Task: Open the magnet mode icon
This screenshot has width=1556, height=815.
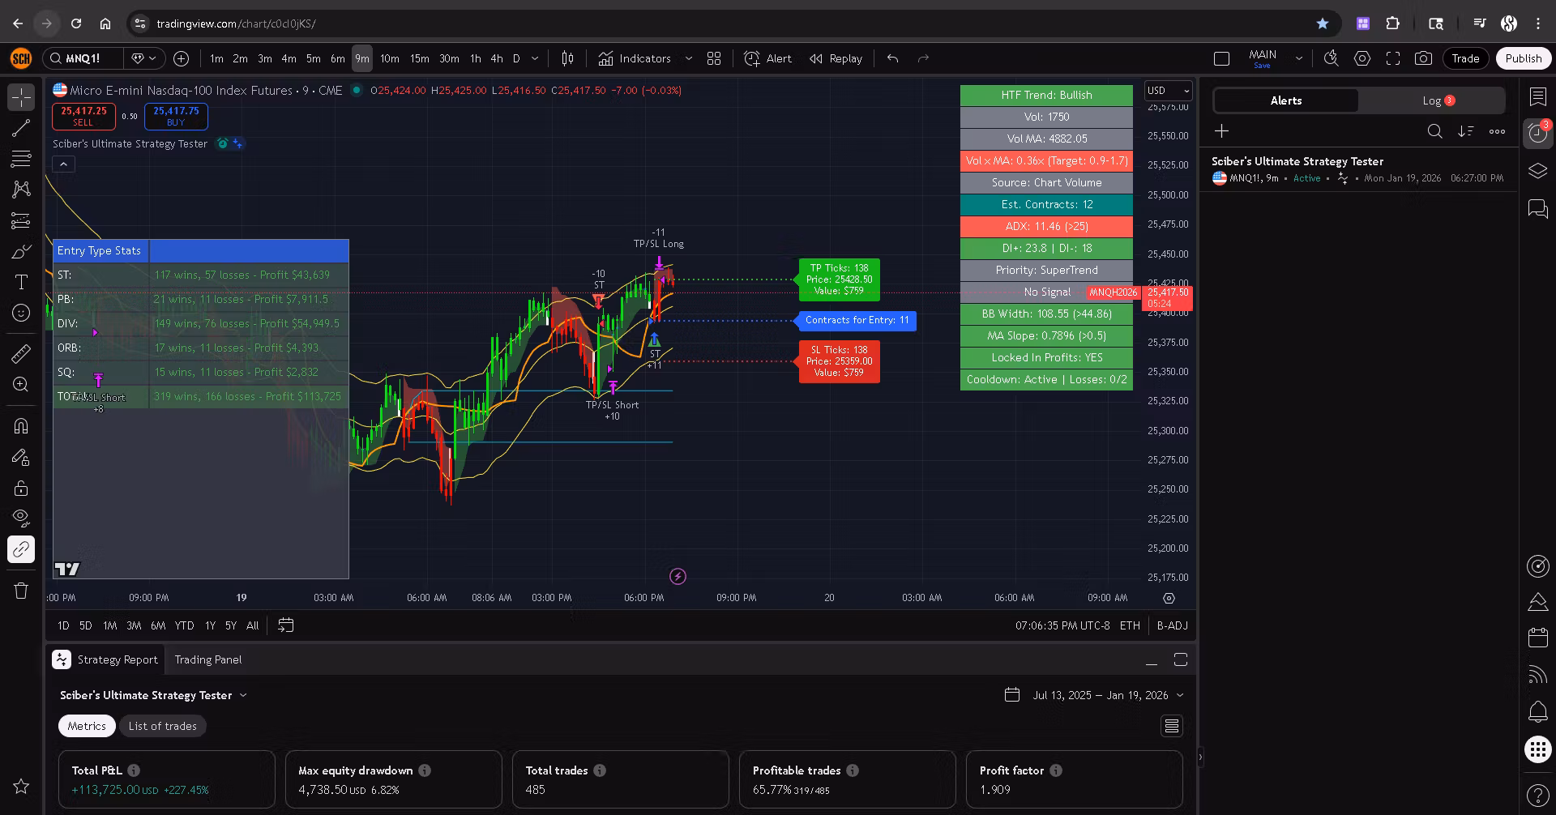Action: 21,426
